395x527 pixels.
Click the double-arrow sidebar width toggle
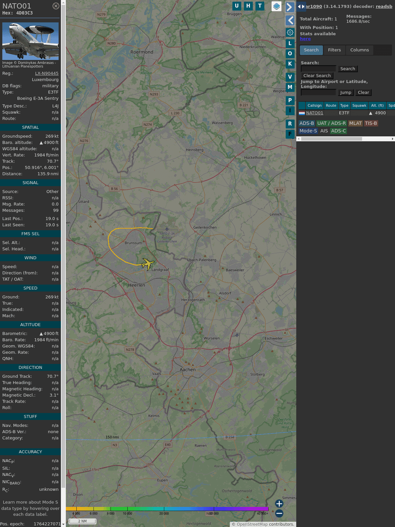tap(301, 6)
